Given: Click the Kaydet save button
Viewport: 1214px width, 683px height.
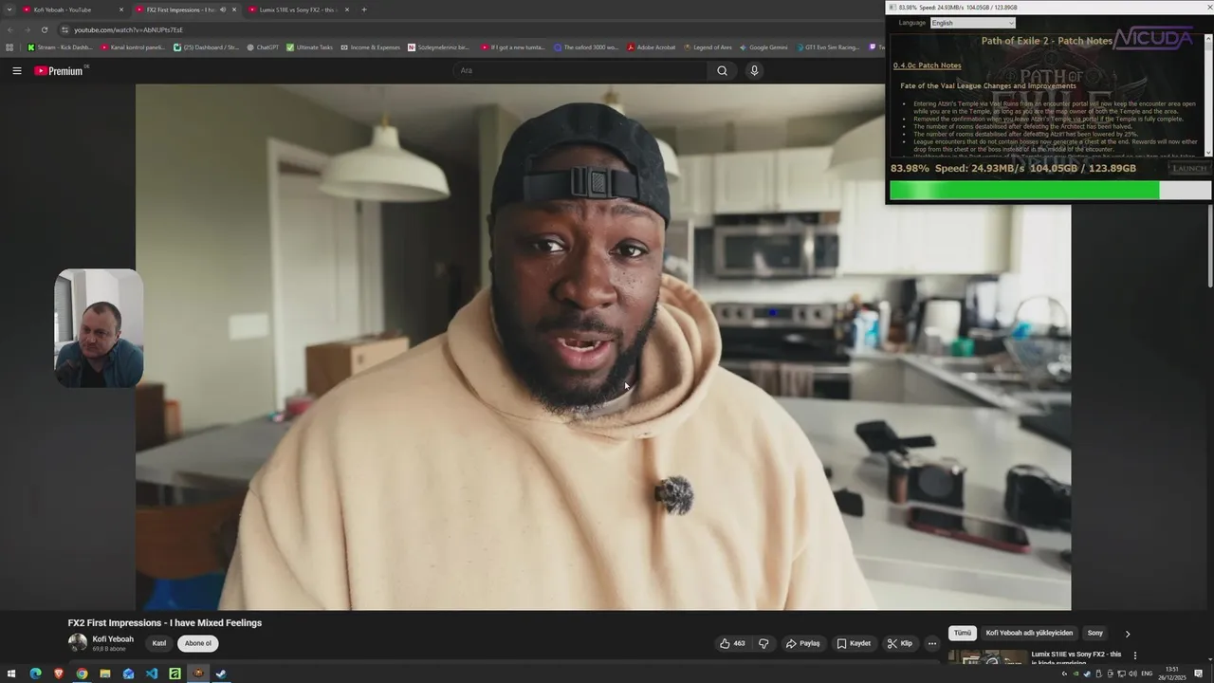Looking at the screenshot, I should pos(854,643).
